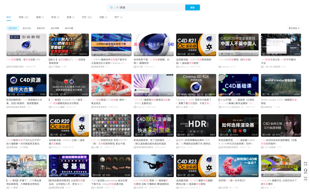Open the C4D商业案例合集 thumbnail
This screenshot has height=192, width=310.
point(26,166)
